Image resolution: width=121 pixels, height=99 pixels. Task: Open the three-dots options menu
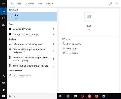117,4
